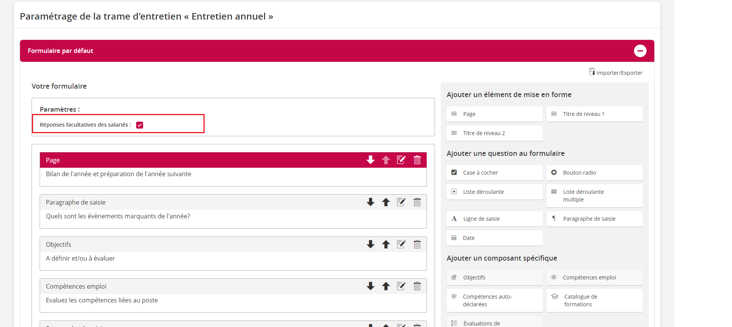
Task: Toggle Réponses facultatives des salariés checkbox
Action: pos(140,125)
